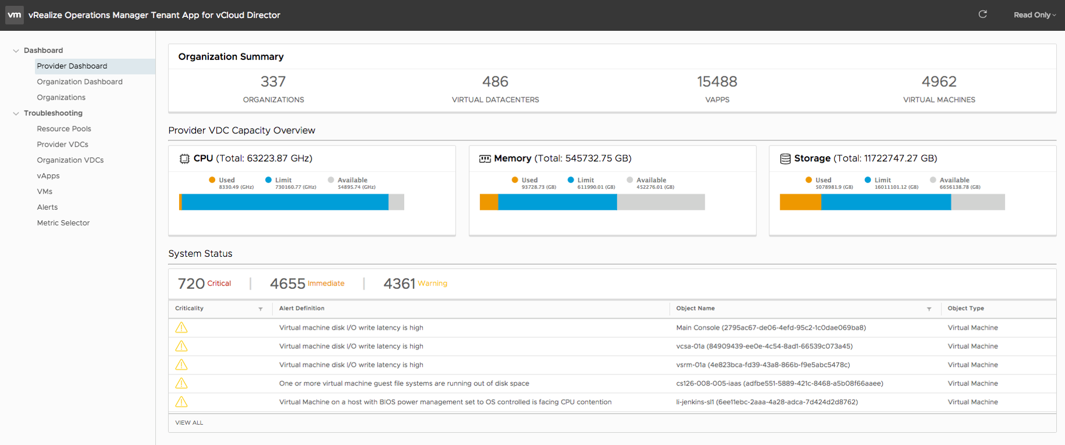Click Storage Used orange legend dot
The height and width of the screenshot is (445, 1065).
(x=809, y=181)
